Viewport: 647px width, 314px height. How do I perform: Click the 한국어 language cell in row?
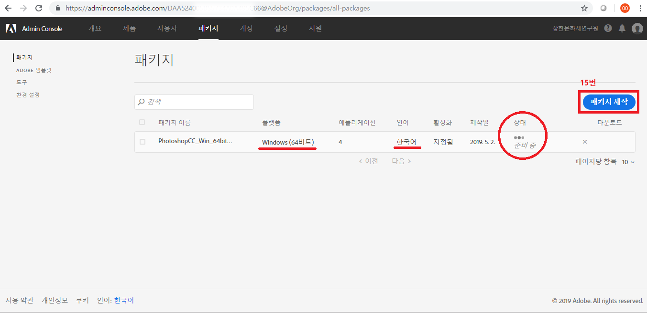406,142
